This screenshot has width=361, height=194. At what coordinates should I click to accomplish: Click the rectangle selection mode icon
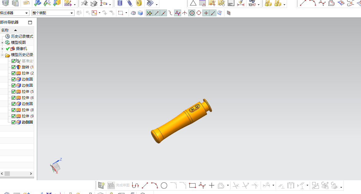[x=121, y=13]
